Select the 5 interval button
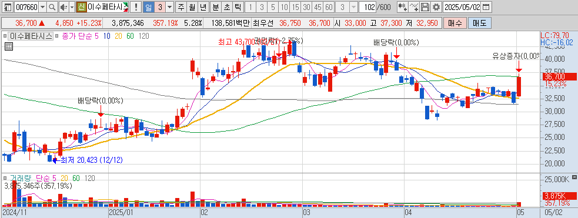The image size is (578, 218). click(x=273, y=7)
